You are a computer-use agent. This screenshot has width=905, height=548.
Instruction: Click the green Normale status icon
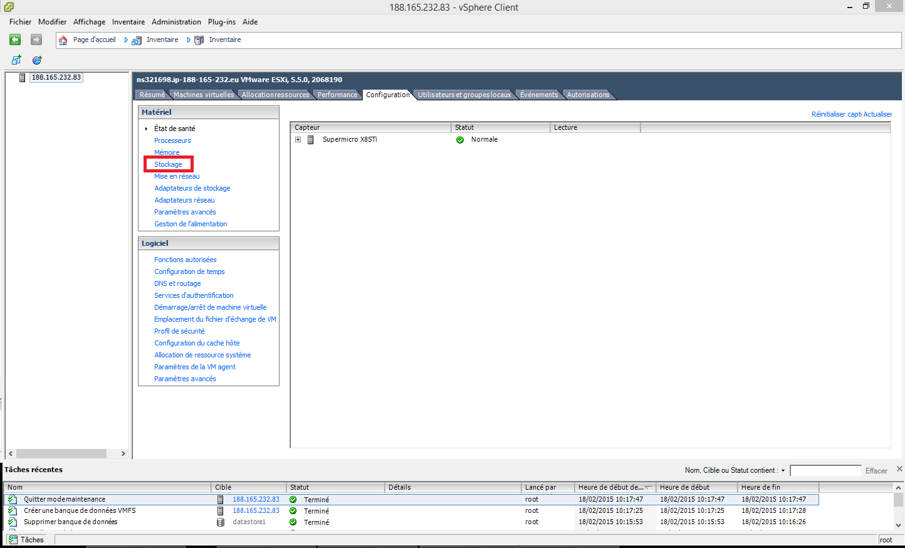460,140
